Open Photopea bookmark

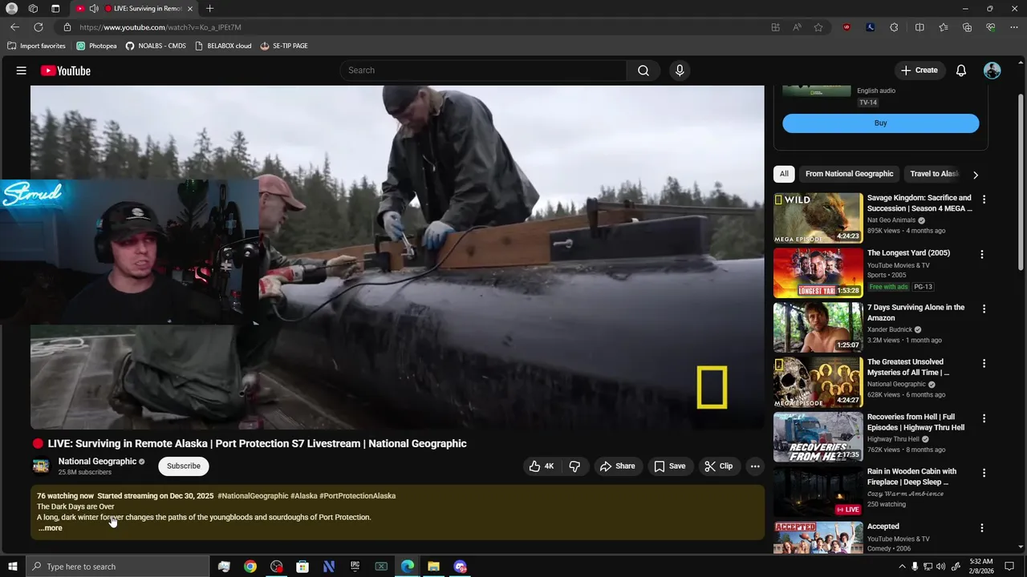click(96, 46)
